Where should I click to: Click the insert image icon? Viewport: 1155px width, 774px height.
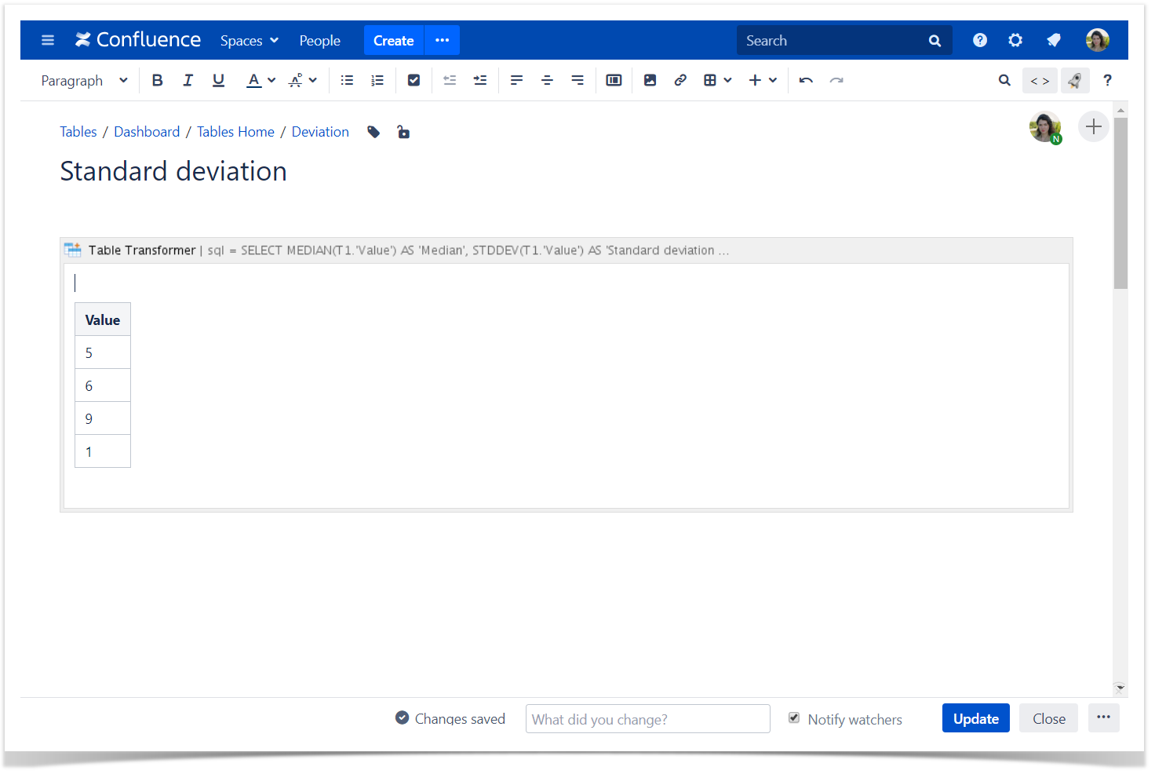tap(650, 80)
